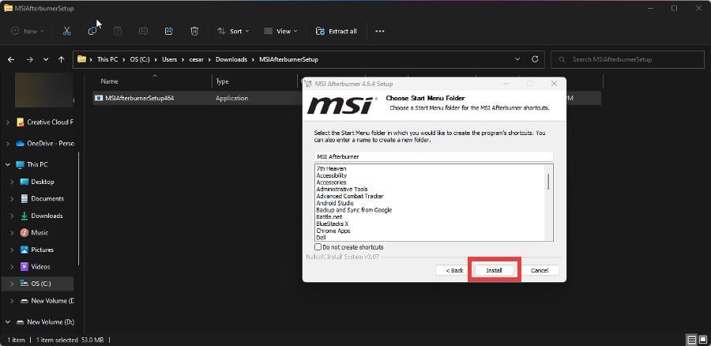Image resolution: width=711 pixels, height=346 pixels.
Task: Go up one folder level
Action: [61, 59]
